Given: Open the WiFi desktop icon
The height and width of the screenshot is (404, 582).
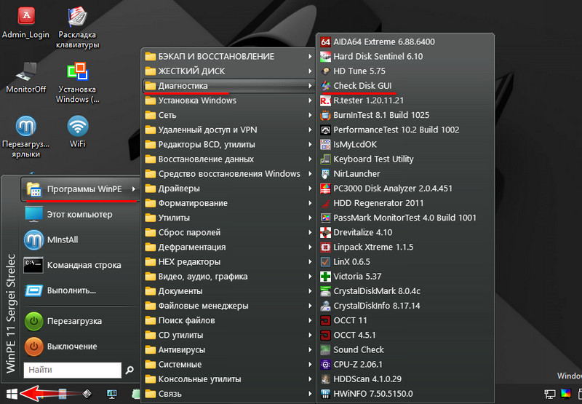Looking at the screenshot, I should click(x=78, y=132).
